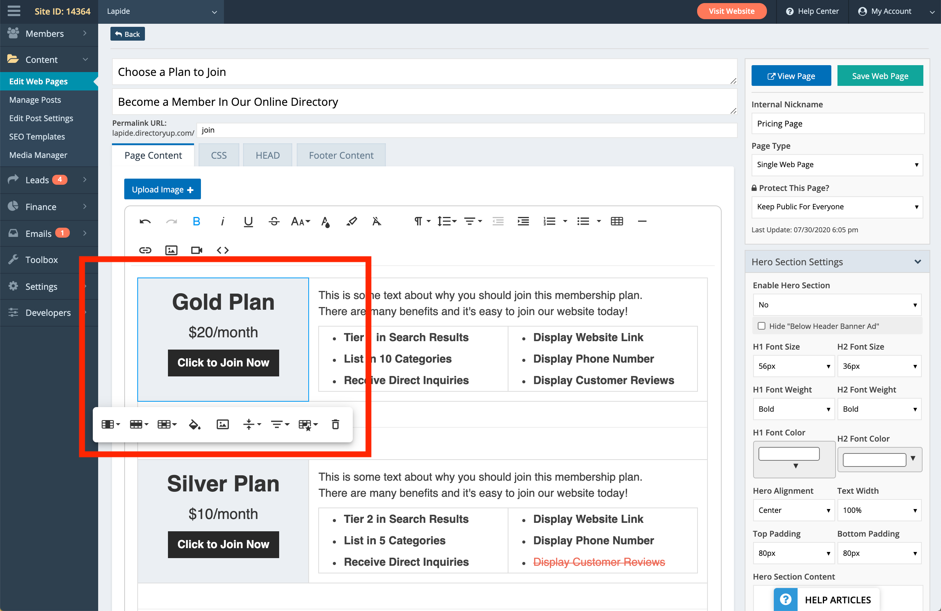Click the Insert Video icon

[x=196, y=250]
